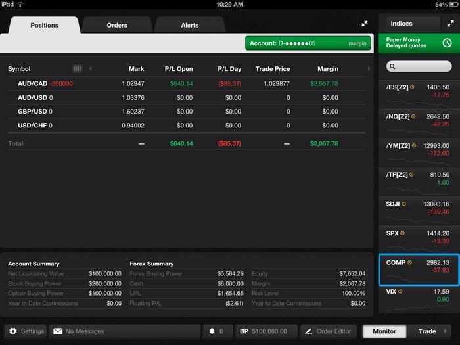The width and height of the screenshot is (460, 345).
Task: Expand the Indices watchlist panel
Action: tap(451, 24)
